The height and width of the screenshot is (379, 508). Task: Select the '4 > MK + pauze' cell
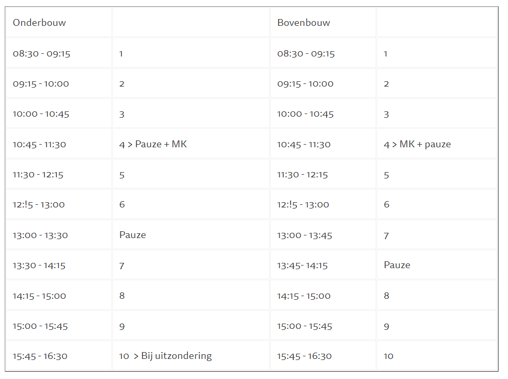[x=417, y=144]
